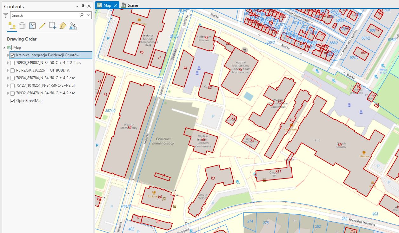Viewport: 399px width, 233px height.
Task: Open the search box dropdown arrow
Action: tap(88, 15)
